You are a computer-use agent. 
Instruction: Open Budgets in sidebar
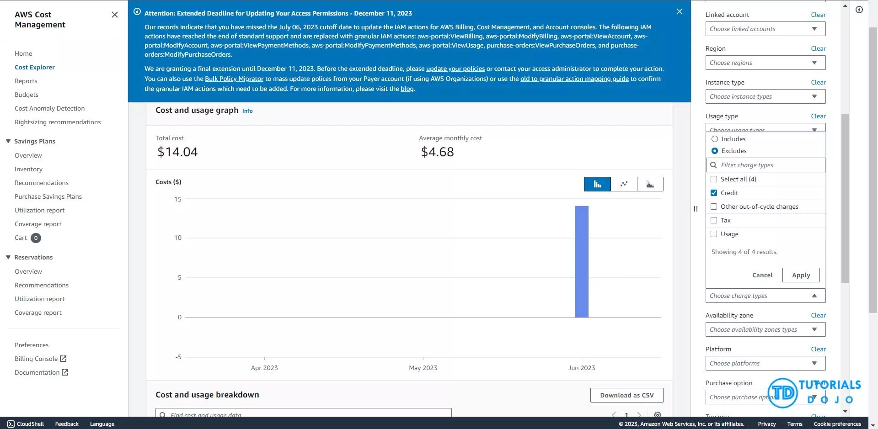(27, 95)
